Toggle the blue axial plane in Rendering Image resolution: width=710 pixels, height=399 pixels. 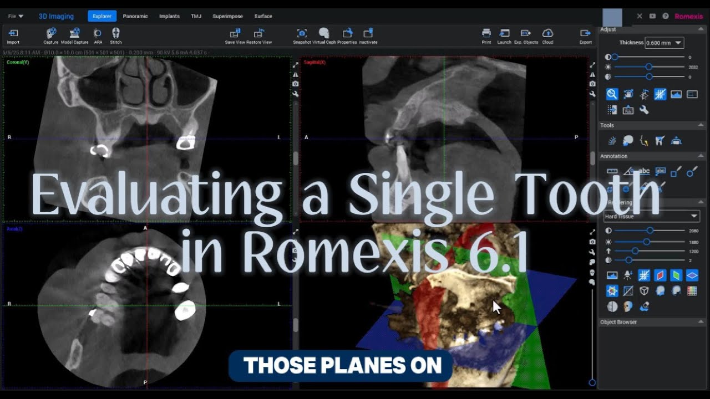click(692, 275)
